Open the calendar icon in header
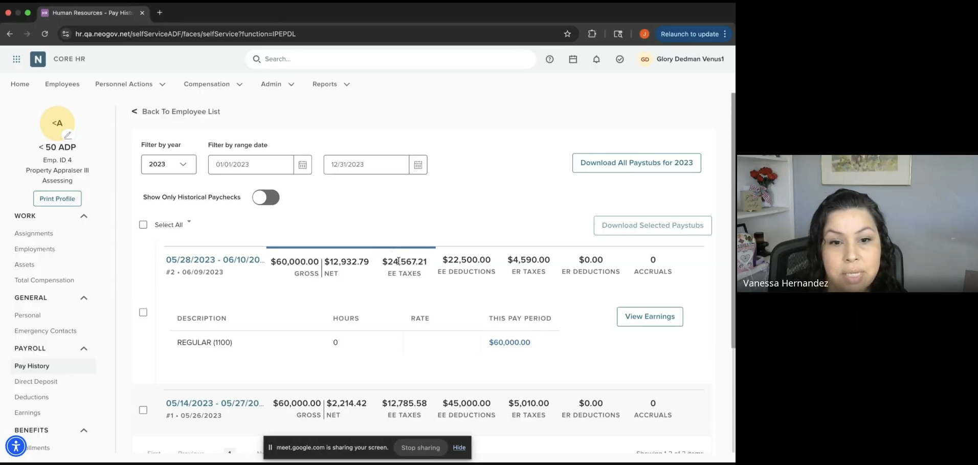Image resolution: width=978 pixels, height=465 pixels. pos(573,59)
